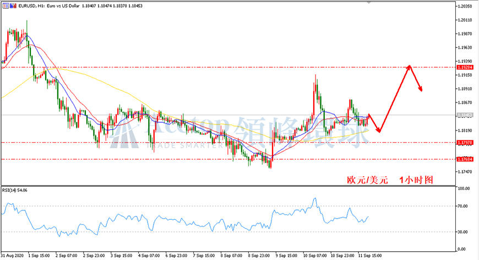Image resolution: width=479 pixels, height=260 pixels.
Task: Click the 1.18670 price axis value
Action: tap(465, 102)
